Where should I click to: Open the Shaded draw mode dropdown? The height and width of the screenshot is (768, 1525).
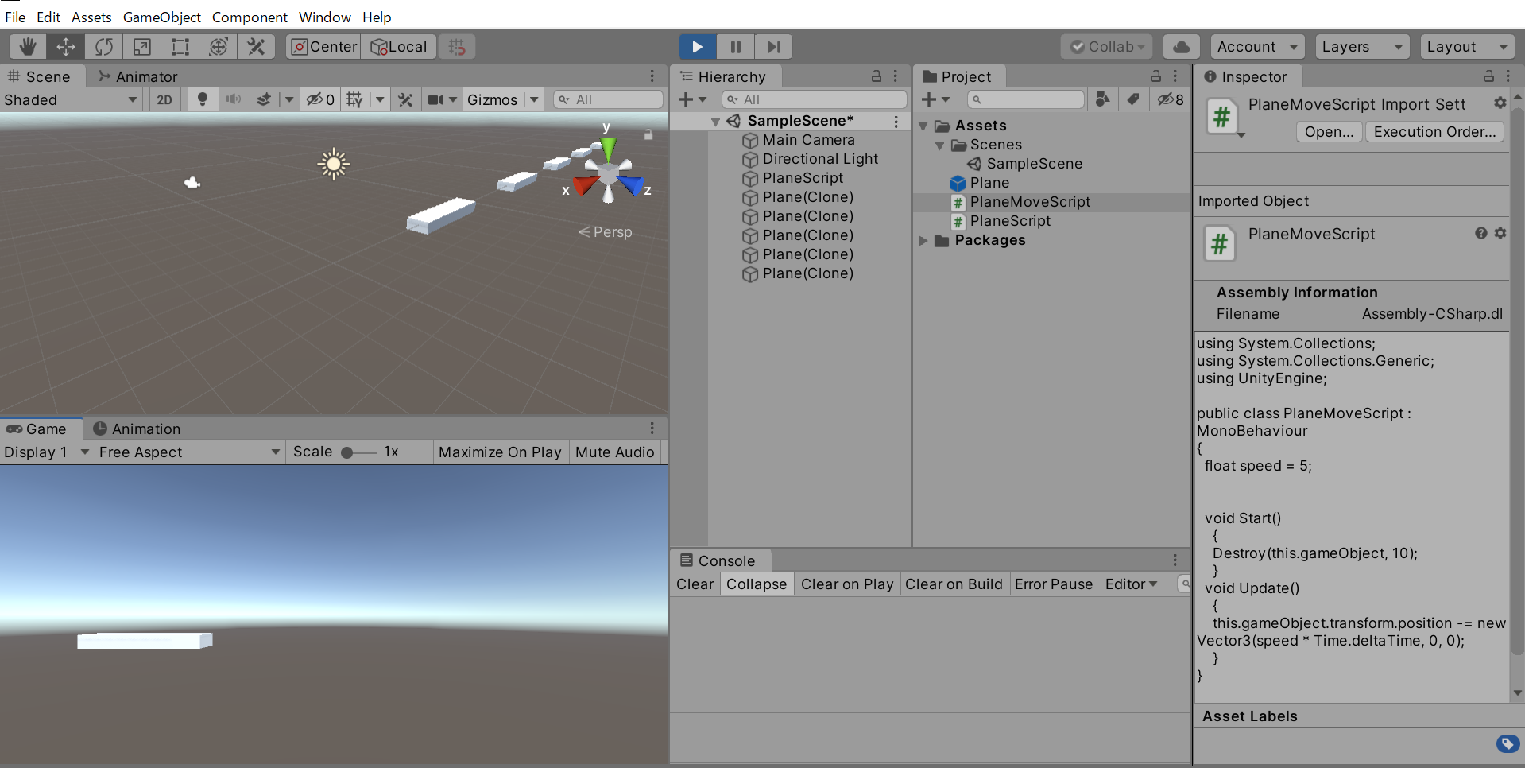tap(70, 99)
